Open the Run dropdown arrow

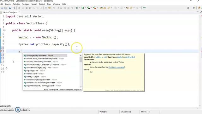pyautogui.click(x=86, y=8)
